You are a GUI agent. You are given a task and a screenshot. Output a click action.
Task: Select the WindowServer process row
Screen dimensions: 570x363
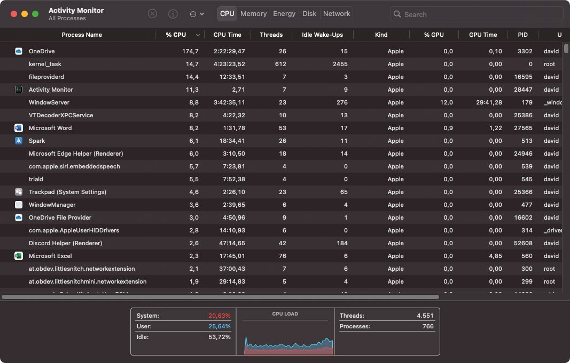pyautogui.click(x=282, y=102)
